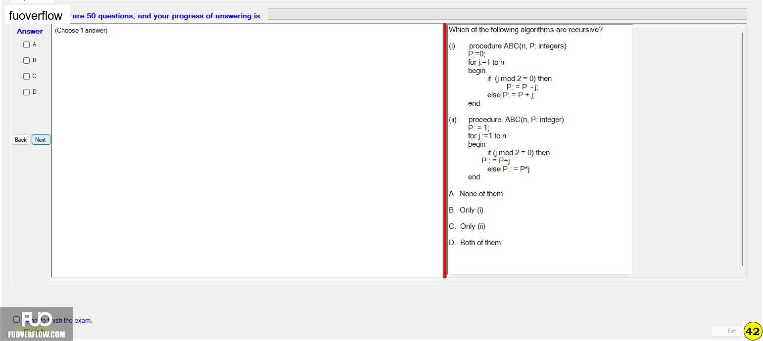
Task: Click the choice text 'C. Only (ii)'
Action: click(x=467, y=226)
